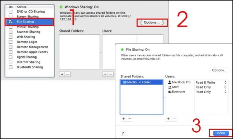Click the plus button under front Users list
The image size is (233, 139).
168,118
